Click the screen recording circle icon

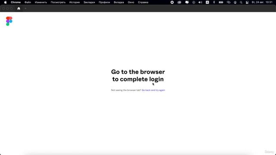point(172,2)
